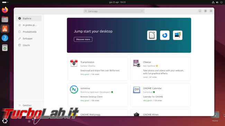Click the Gestisci grid icon
This screenshot has height=126, width=225.
(20, 105)
